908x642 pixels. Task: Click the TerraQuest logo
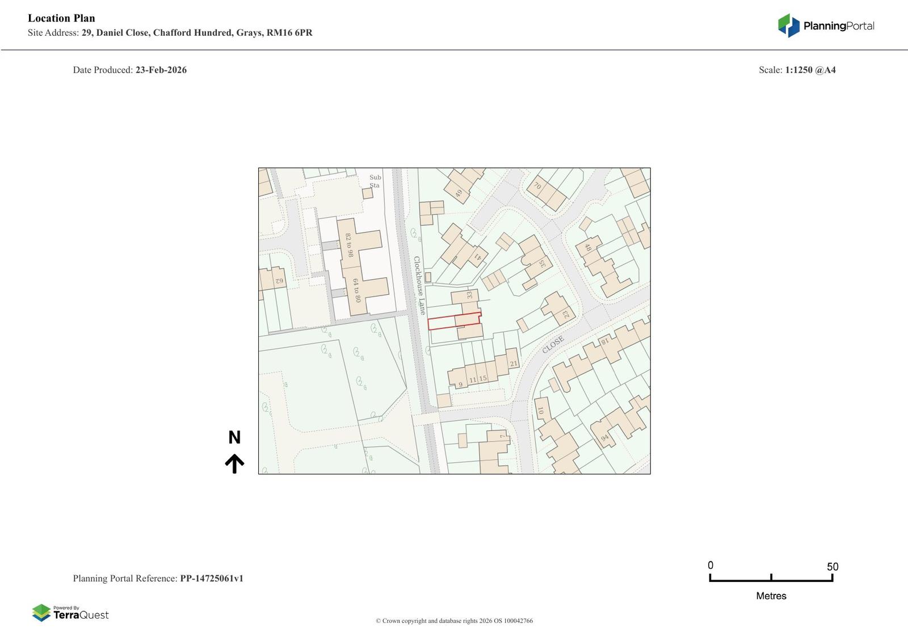(70, 613)
